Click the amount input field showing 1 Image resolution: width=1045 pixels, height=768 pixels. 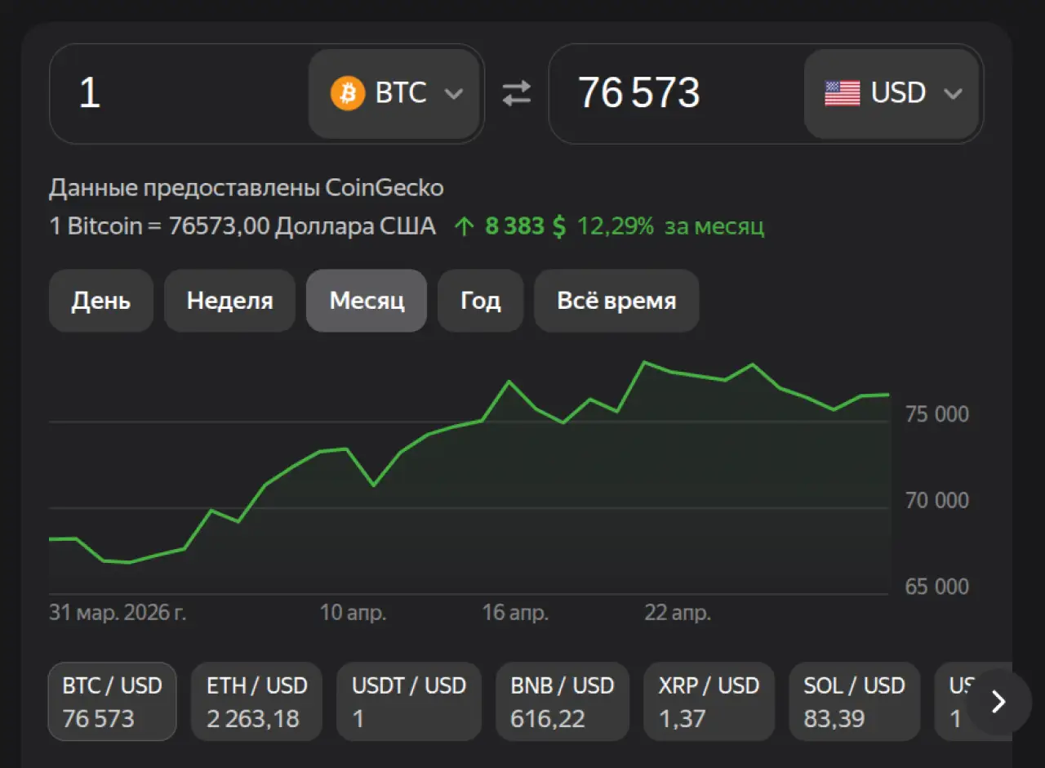pyautogui.click(x=180, y=93)
